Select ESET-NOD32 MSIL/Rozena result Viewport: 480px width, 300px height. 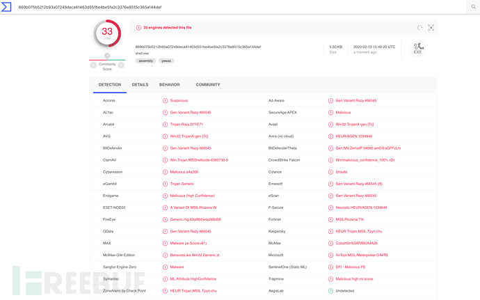[193, 207]
